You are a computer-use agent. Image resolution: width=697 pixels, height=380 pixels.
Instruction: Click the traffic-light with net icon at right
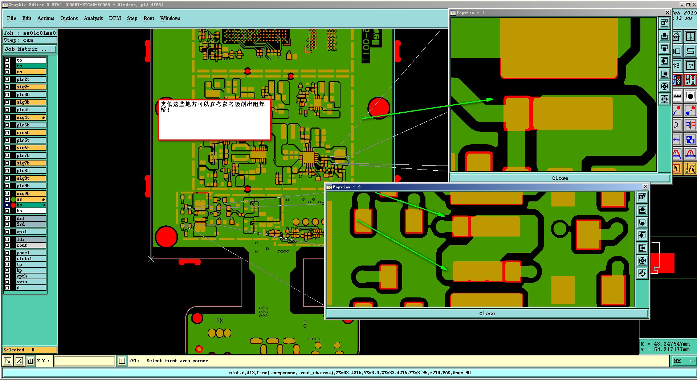pos(690,80)
